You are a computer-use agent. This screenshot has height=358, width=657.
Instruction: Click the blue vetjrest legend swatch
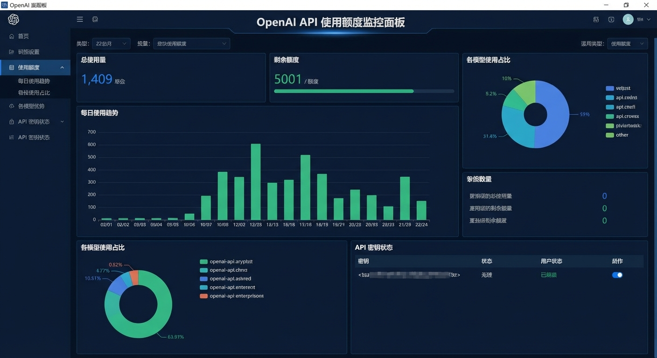tap(609, 88)
